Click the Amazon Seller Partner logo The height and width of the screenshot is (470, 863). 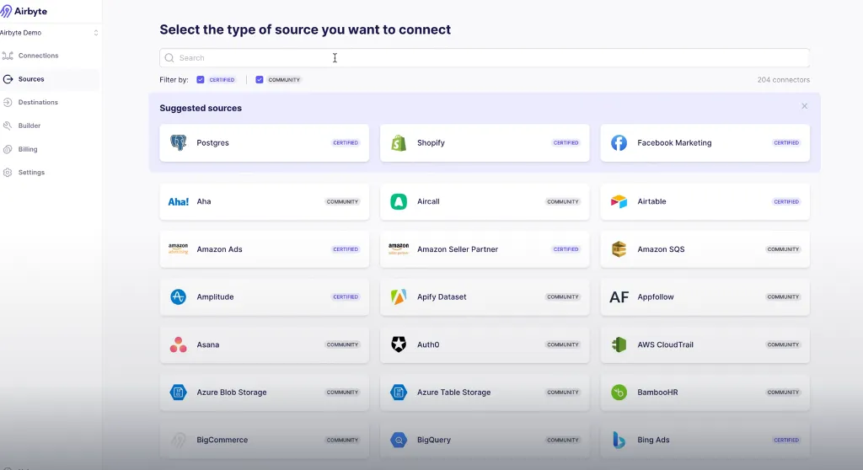[x=399, y=248]
